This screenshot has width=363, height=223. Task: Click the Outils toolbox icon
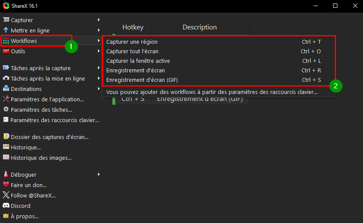[x=6, y=51]
